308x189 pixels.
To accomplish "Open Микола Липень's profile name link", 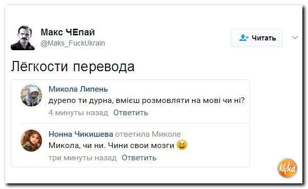I will [x=78, y=89].
